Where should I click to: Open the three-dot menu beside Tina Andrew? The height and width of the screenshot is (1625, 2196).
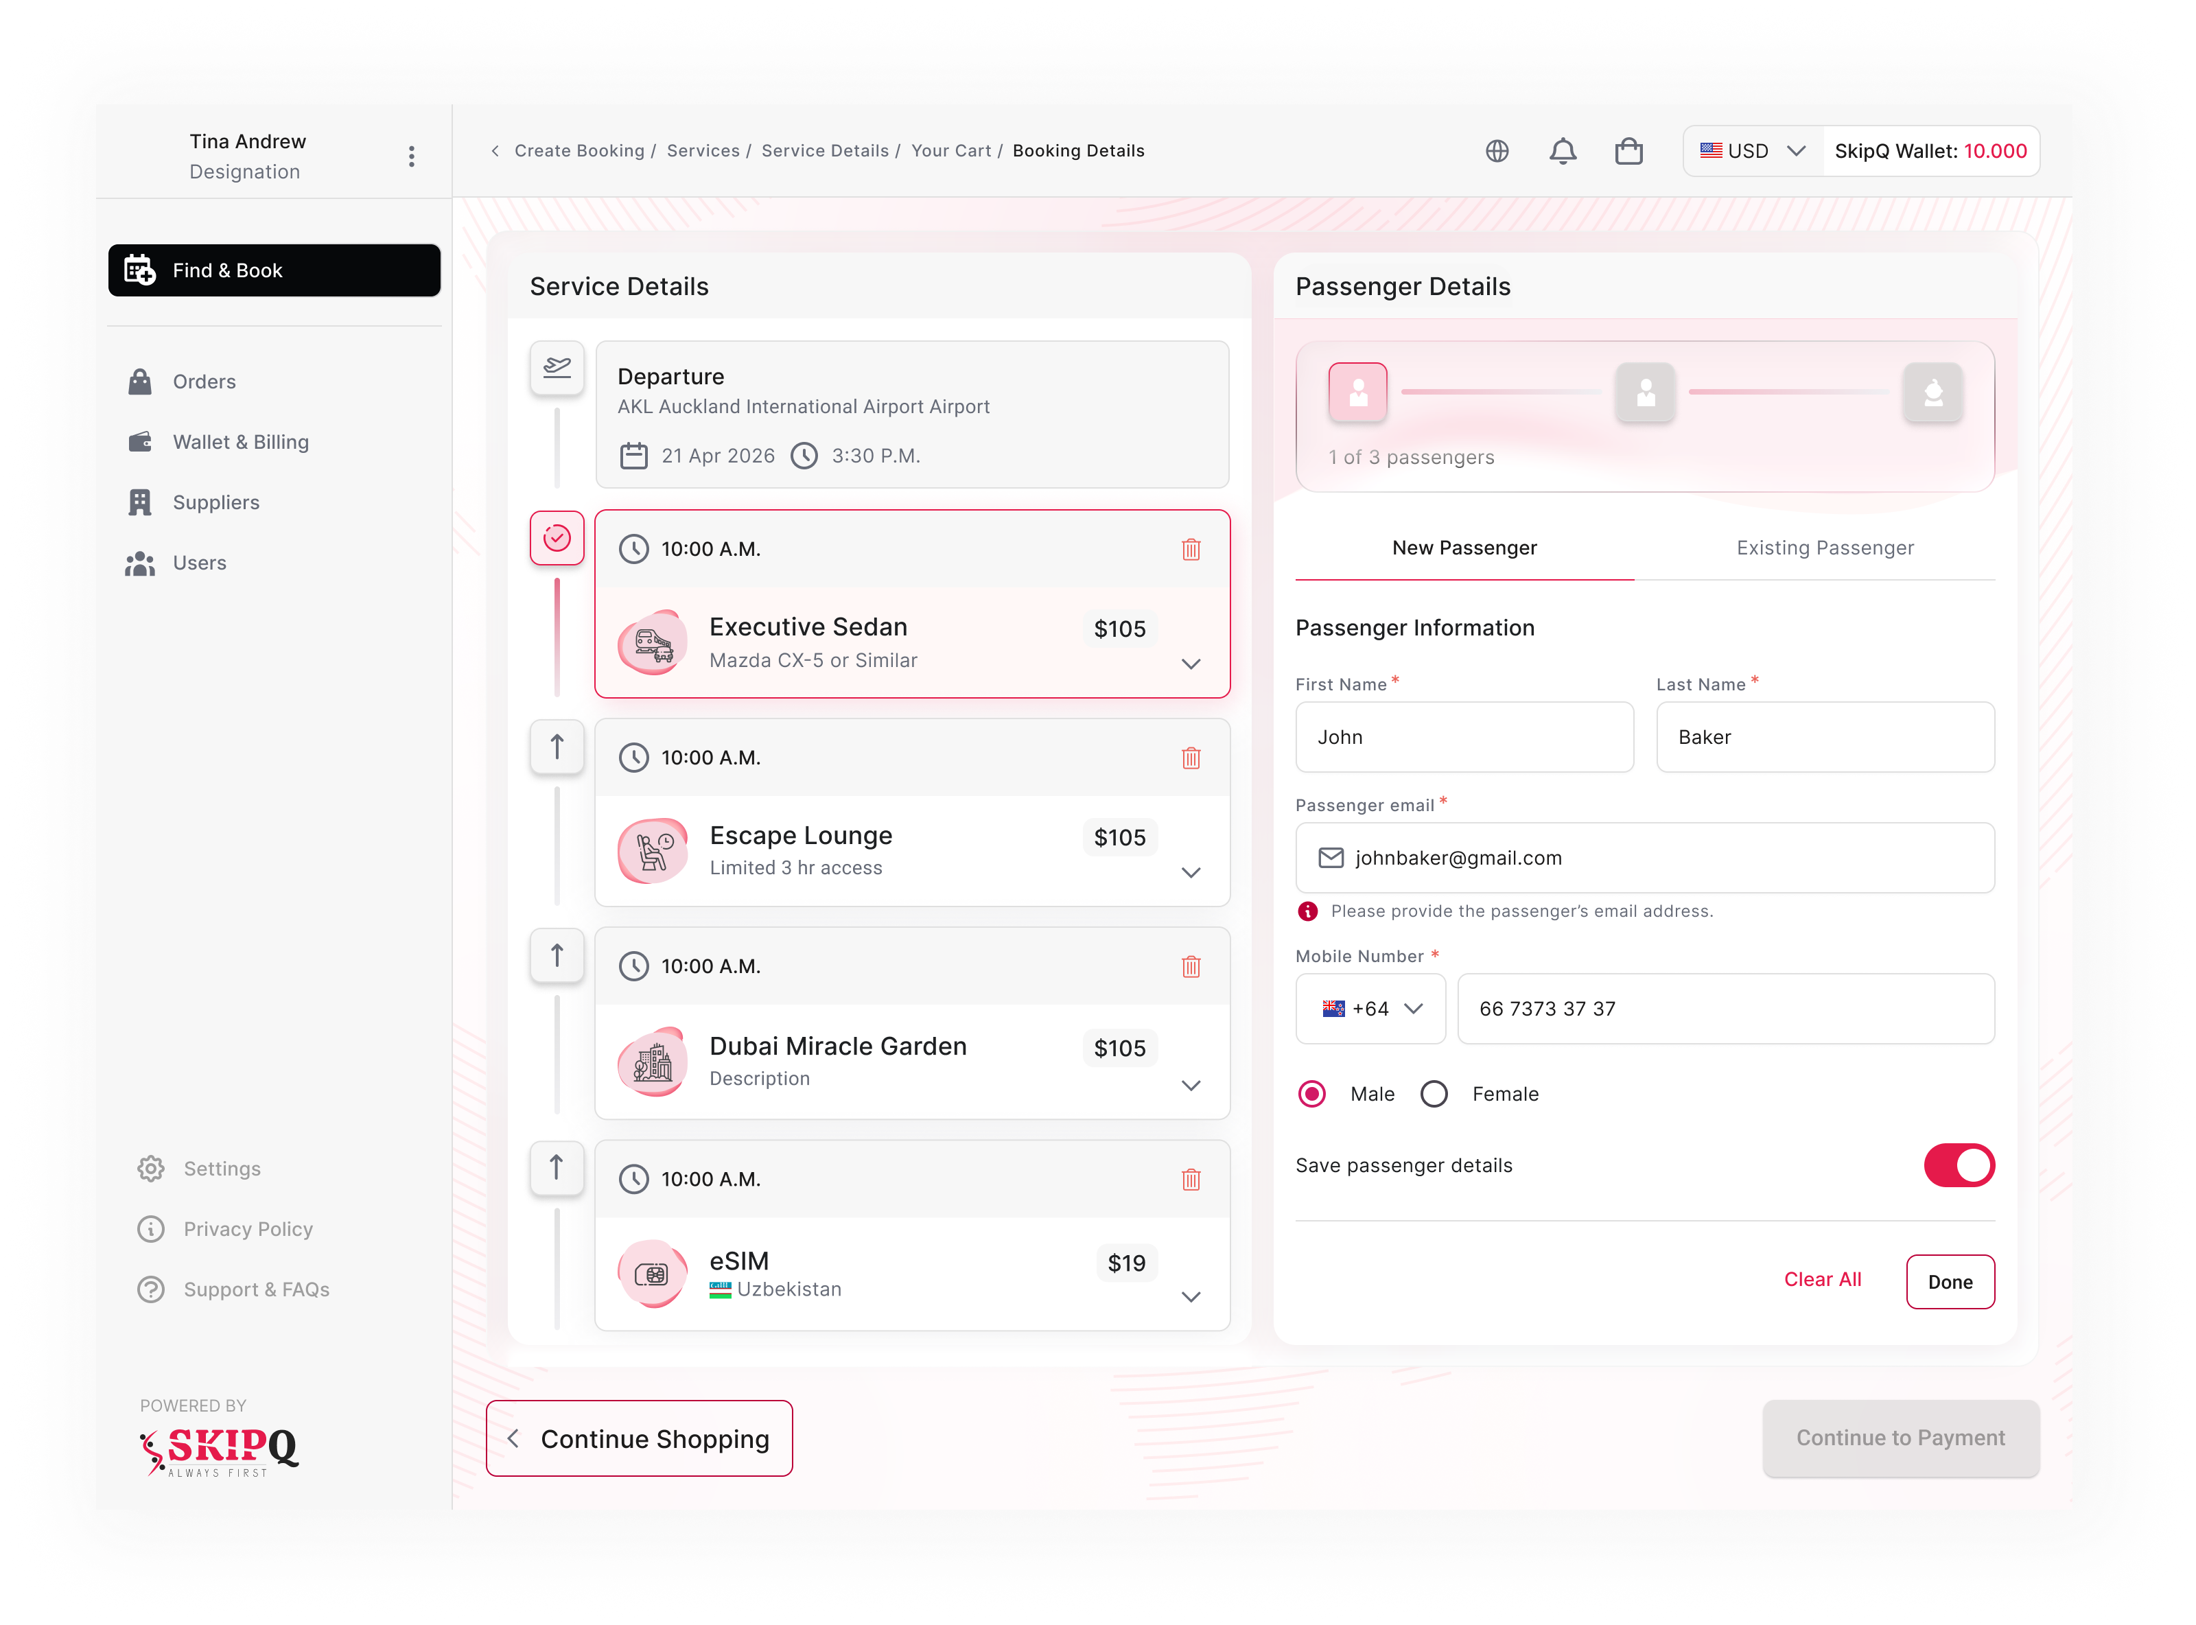point(411,156)
